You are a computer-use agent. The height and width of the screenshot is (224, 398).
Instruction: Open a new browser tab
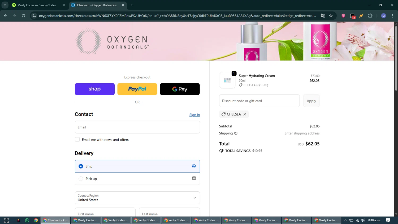tap(132, 5)
